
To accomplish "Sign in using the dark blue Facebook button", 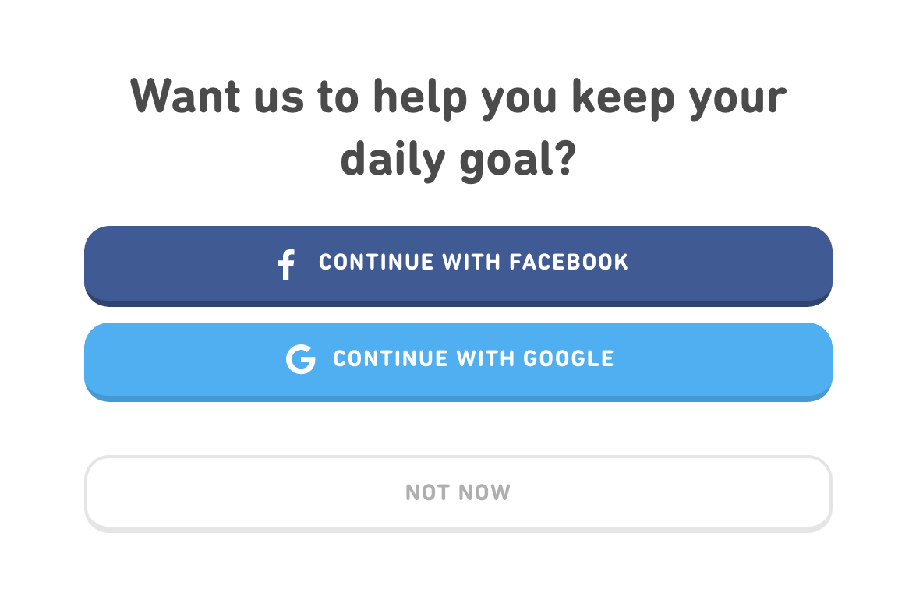I will pyautogui.click(x=458, y=265).
